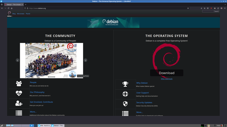This screenshot has width=227, height=127.
Task: Click the DebConf group photo
Action: coord(51,61)
